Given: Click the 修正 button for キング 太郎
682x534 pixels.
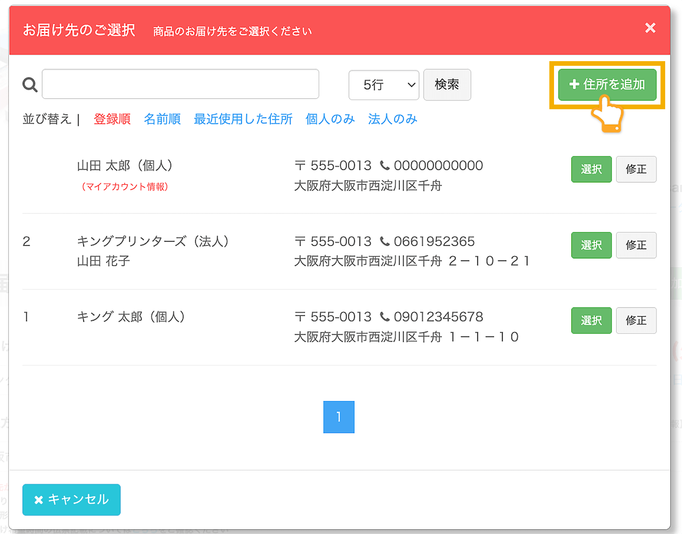Looking at the screenshot, I should [636, 321].
